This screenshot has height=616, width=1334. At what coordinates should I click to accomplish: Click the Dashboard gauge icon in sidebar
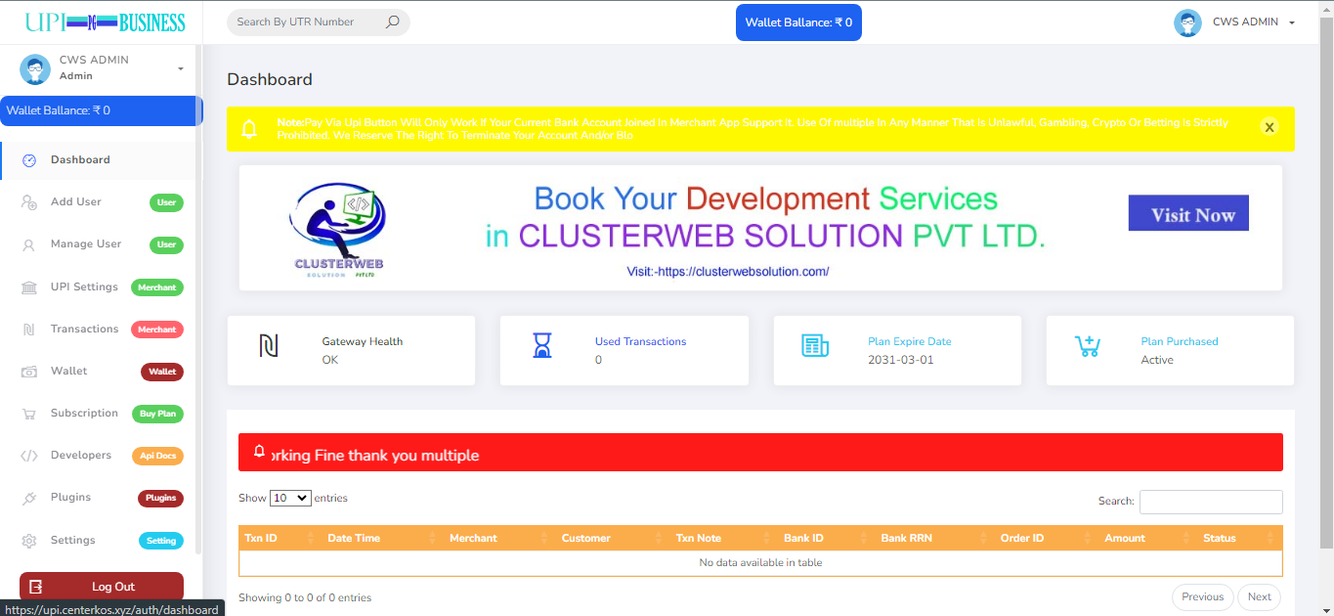pyautogui.click(x=29, y=160)
